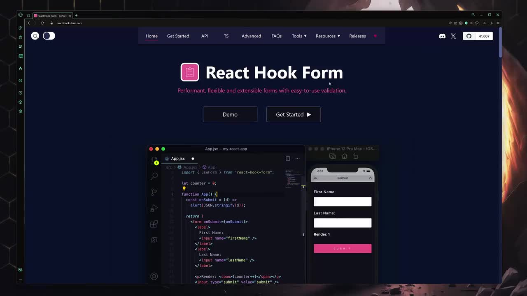Open the Discord icon link in header
The height and width of the screenshot is (296, 527).
pos(442,36)
